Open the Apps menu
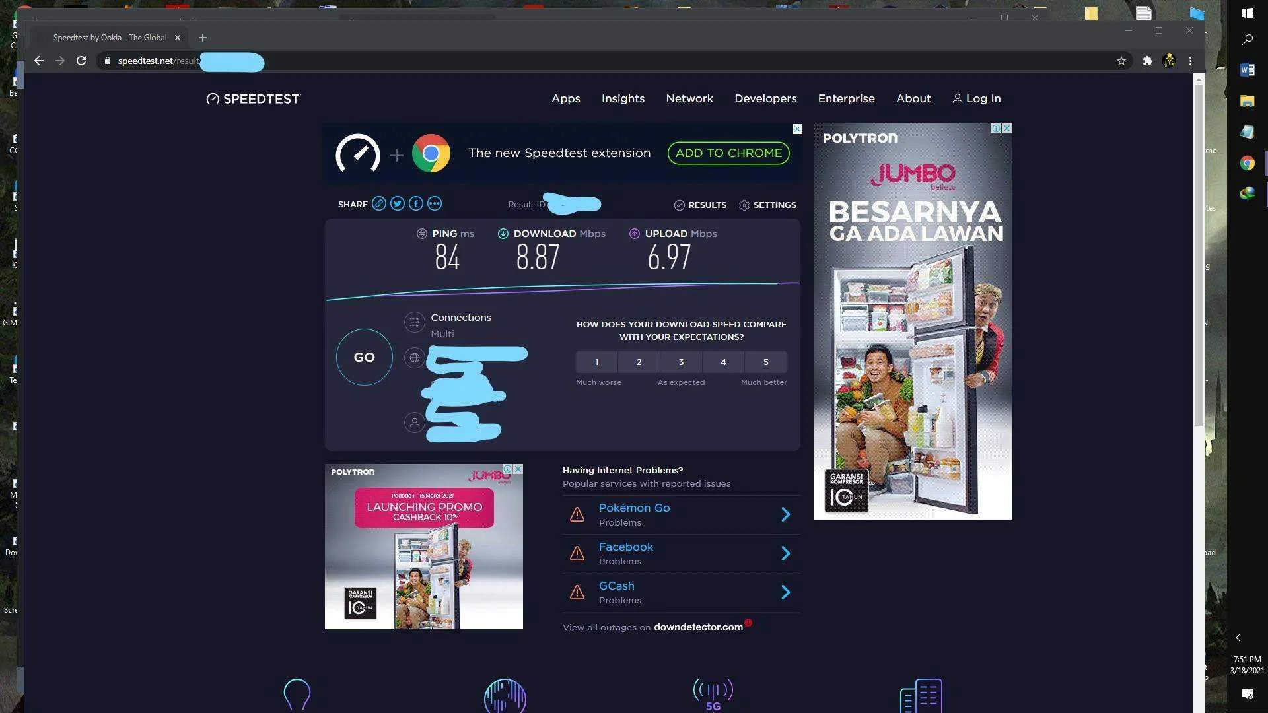 (x=566, y=98)
